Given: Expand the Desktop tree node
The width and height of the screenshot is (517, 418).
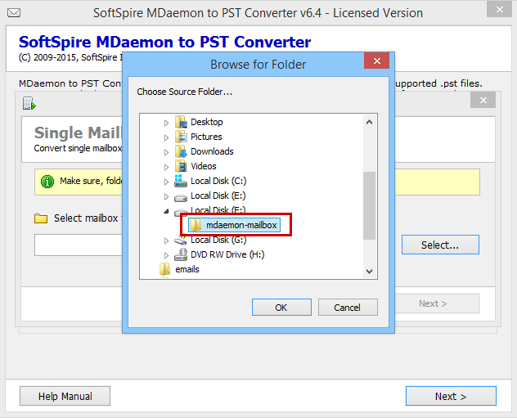Looking at the screenshot, I should point(166,123).
